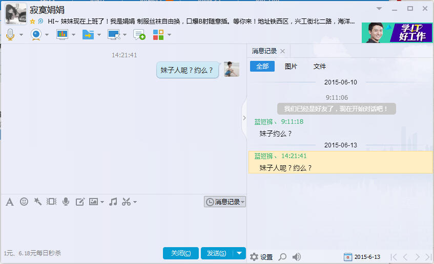The width and height of the screenshot is (434, 264).
Task: Click the contact name 寂寞娟娟
Action: [x=47, y=10]
